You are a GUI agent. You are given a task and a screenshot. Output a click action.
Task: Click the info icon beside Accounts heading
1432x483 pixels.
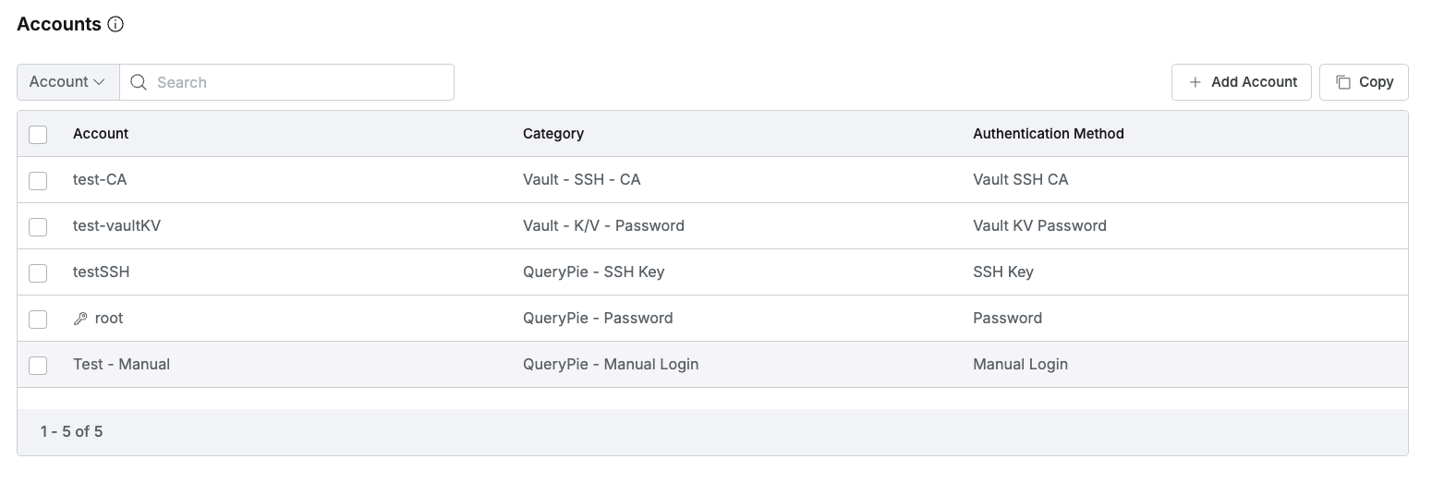pos(115,25)
